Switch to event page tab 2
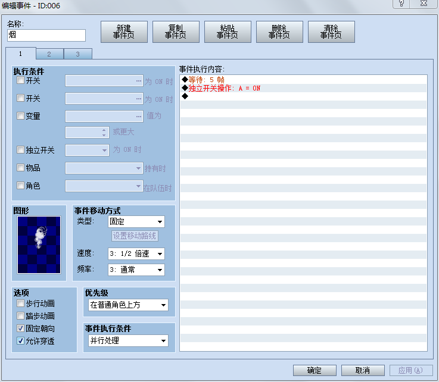Image resolution: width=439 pixels, height=382 pixels. pos(49,54)
